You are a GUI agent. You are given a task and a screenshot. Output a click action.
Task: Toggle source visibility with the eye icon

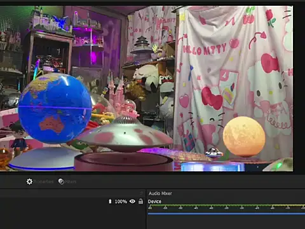click(132, 201)
